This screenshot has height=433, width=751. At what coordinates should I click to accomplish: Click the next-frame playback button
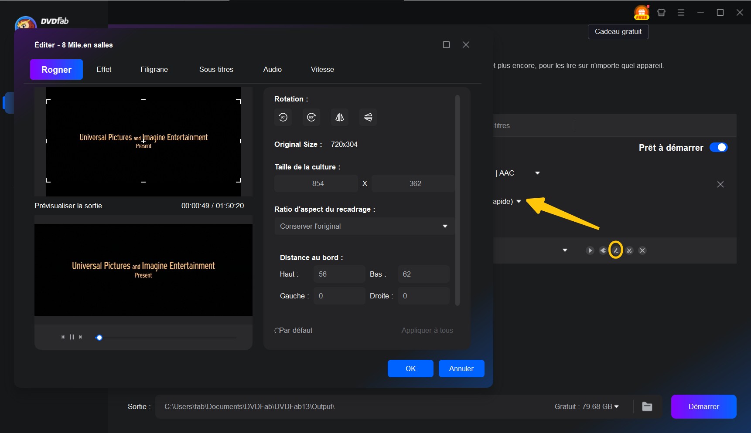(80, 337)
